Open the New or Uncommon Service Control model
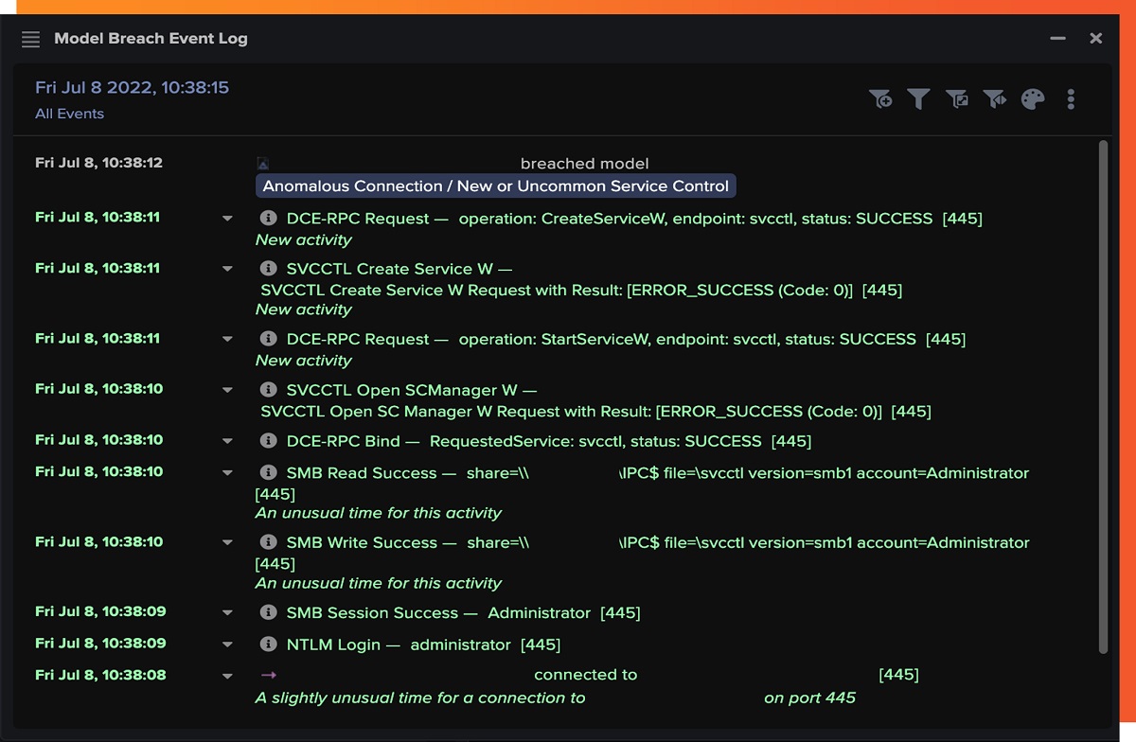This screenshot has height=742, width=1136. (x=495, y=185)
